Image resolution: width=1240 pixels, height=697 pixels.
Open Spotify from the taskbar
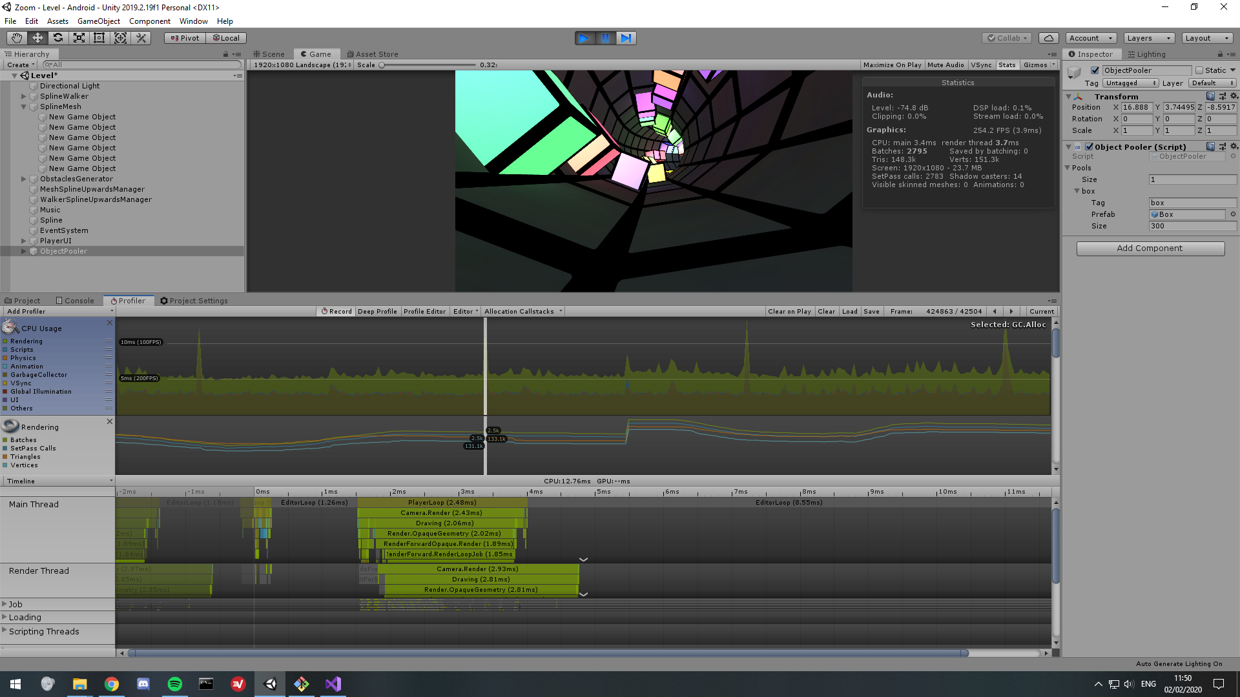[174, 684]
